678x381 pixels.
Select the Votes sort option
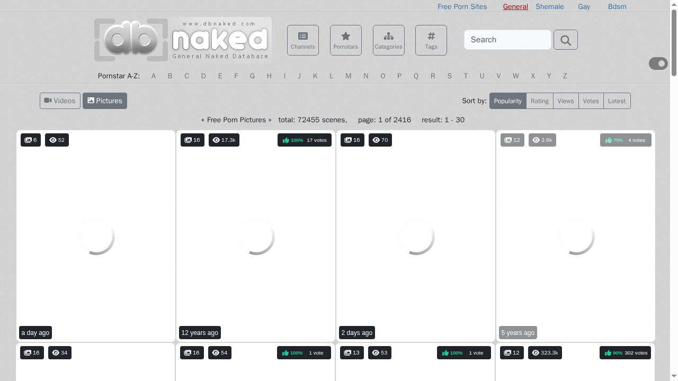coord(591,101)
